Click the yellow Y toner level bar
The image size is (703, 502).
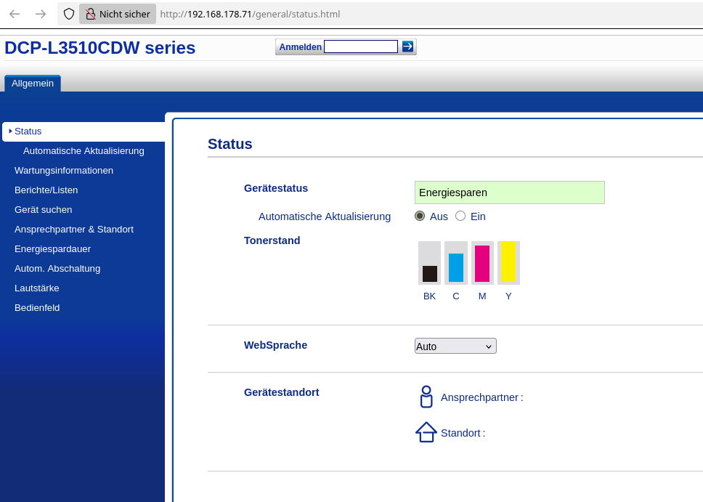pyautogui.click(x=508, y=262)
